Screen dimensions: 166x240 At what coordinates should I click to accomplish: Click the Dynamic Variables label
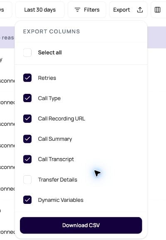coord(61,200)
